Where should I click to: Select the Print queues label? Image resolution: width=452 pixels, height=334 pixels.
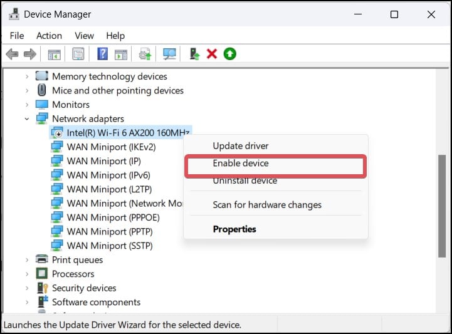point(78,260)
